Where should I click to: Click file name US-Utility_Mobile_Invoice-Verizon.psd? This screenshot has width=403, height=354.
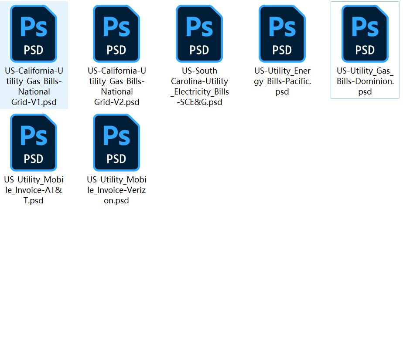pyautogui.click(x=116, y=190)
